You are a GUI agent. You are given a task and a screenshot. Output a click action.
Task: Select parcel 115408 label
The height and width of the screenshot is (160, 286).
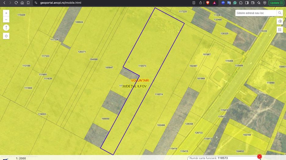pyautogui.click(x=229, y=61)
